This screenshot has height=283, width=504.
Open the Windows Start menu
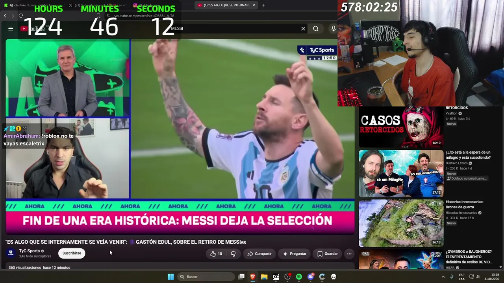click(170, 277)
